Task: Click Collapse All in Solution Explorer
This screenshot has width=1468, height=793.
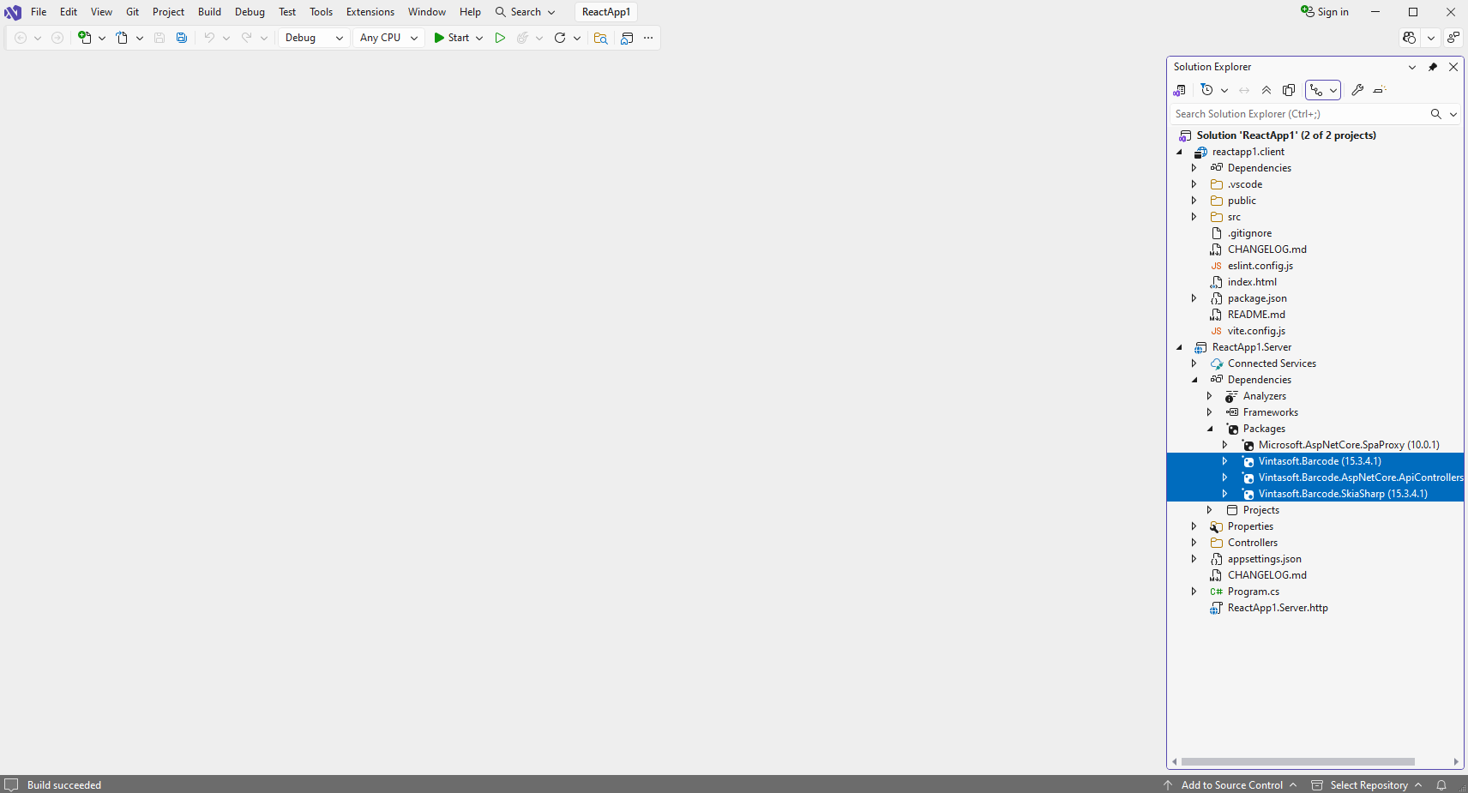Action: coord(1266,90)
